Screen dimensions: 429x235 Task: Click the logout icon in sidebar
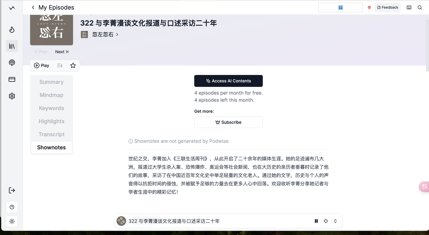12,190
